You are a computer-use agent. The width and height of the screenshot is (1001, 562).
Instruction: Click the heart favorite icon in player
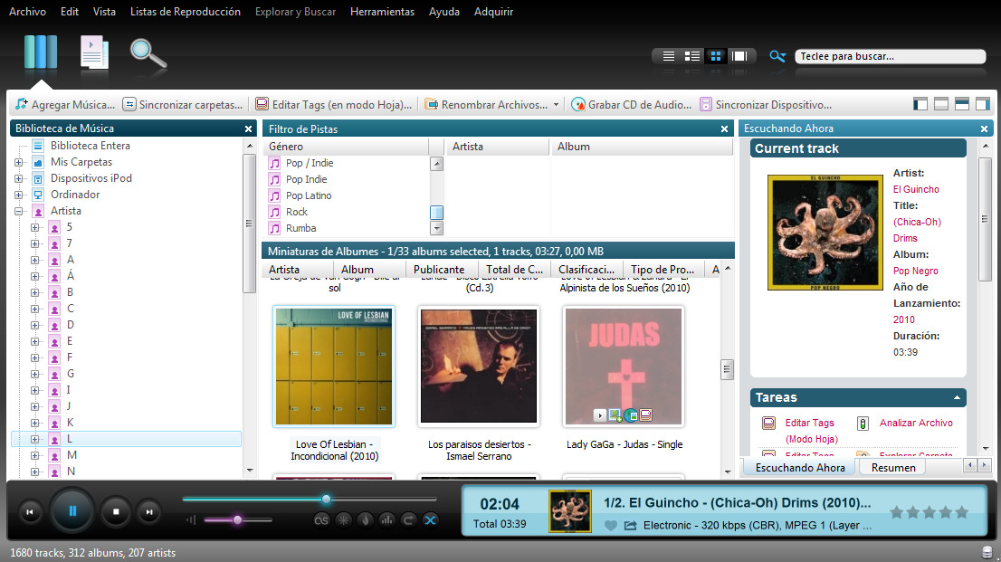coord(610,525)
